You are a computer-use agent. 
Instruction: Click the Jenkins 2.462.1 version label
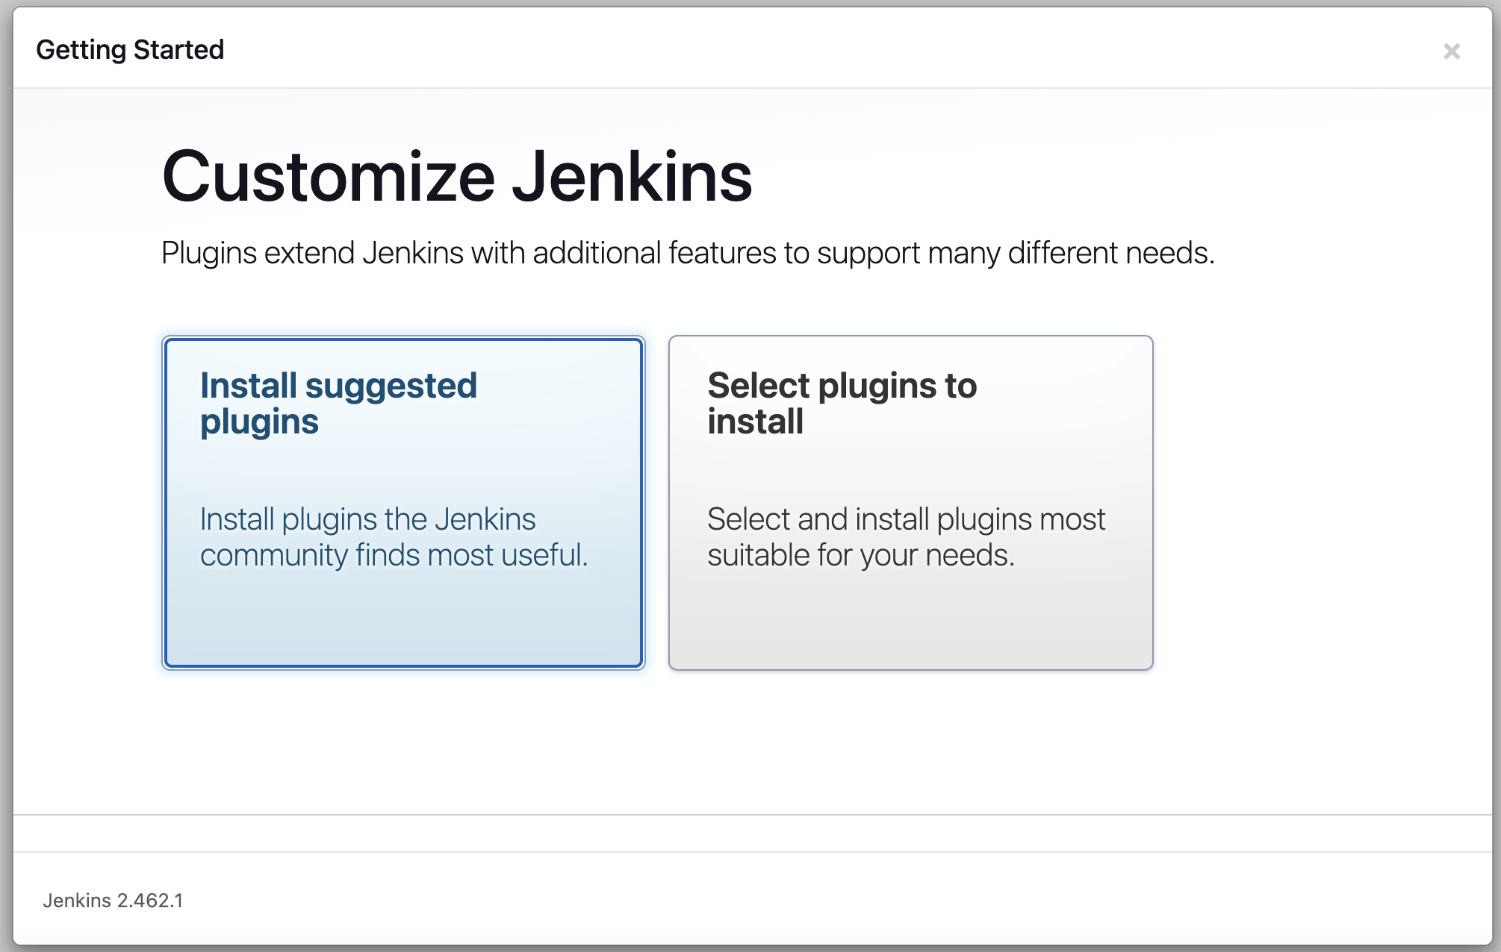[113, 901]
